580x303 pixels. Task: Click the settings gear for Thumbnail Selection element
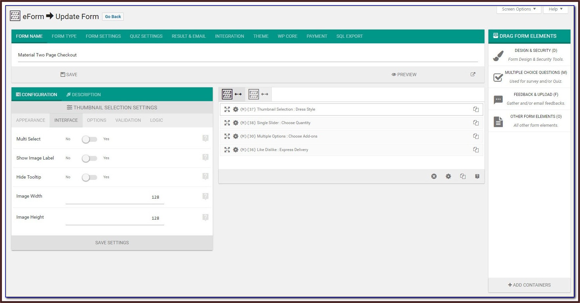235,109
